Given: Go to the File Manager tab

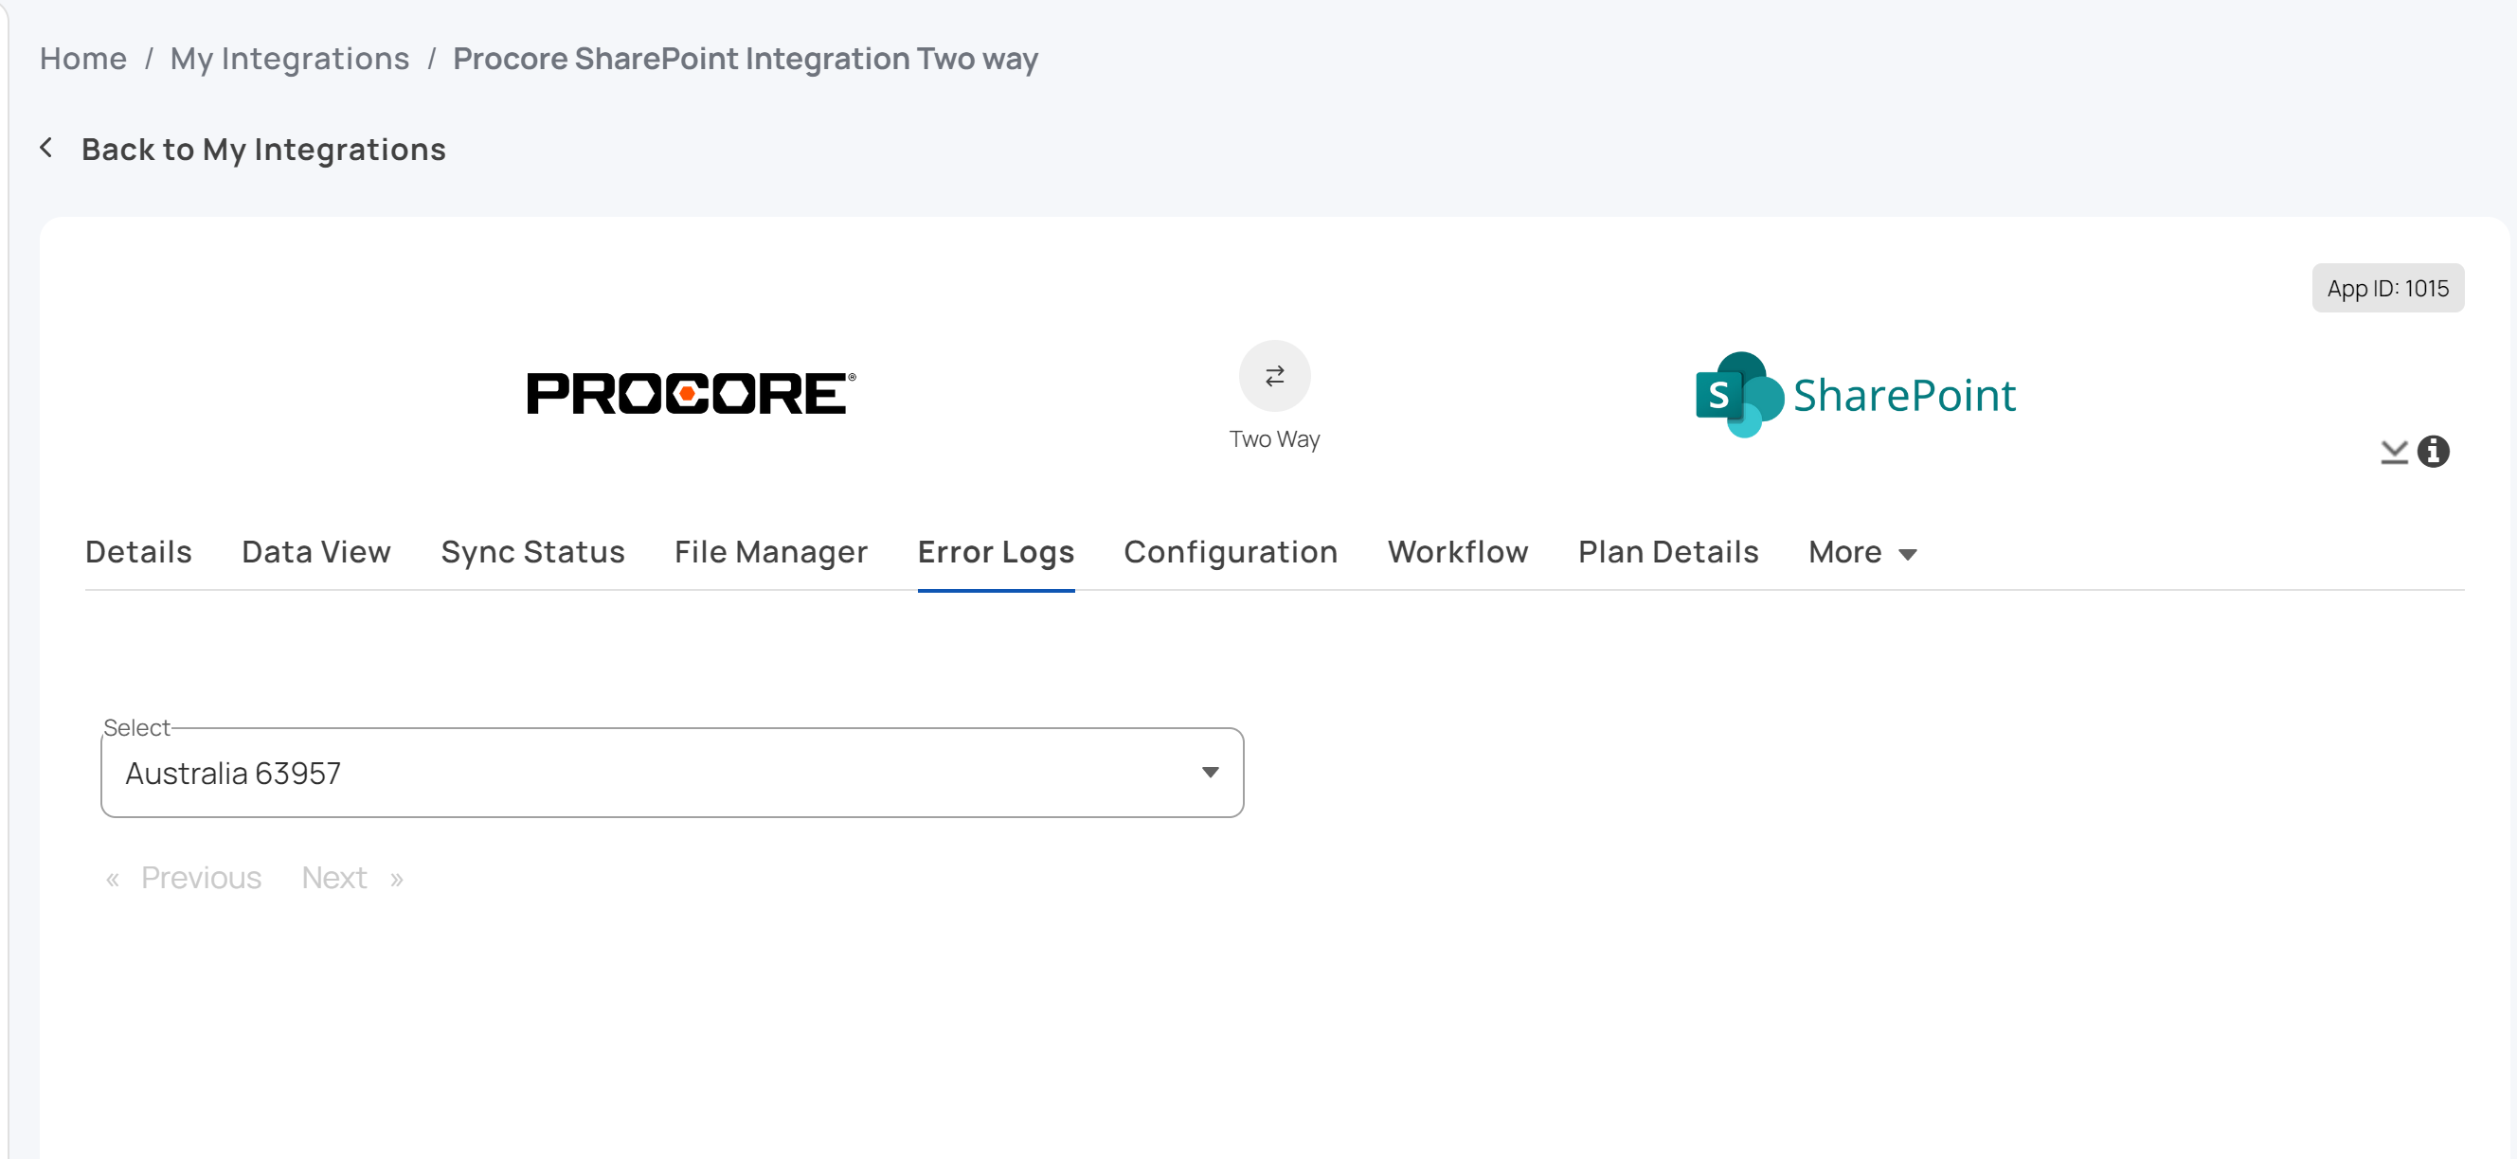Looking at the screenshot, I should (x=771, y=552).
